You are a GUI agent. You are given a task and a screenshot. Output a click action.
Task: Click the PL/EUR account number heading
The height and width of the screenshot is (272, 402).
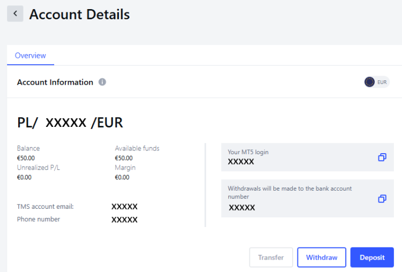tap(70, 123)
